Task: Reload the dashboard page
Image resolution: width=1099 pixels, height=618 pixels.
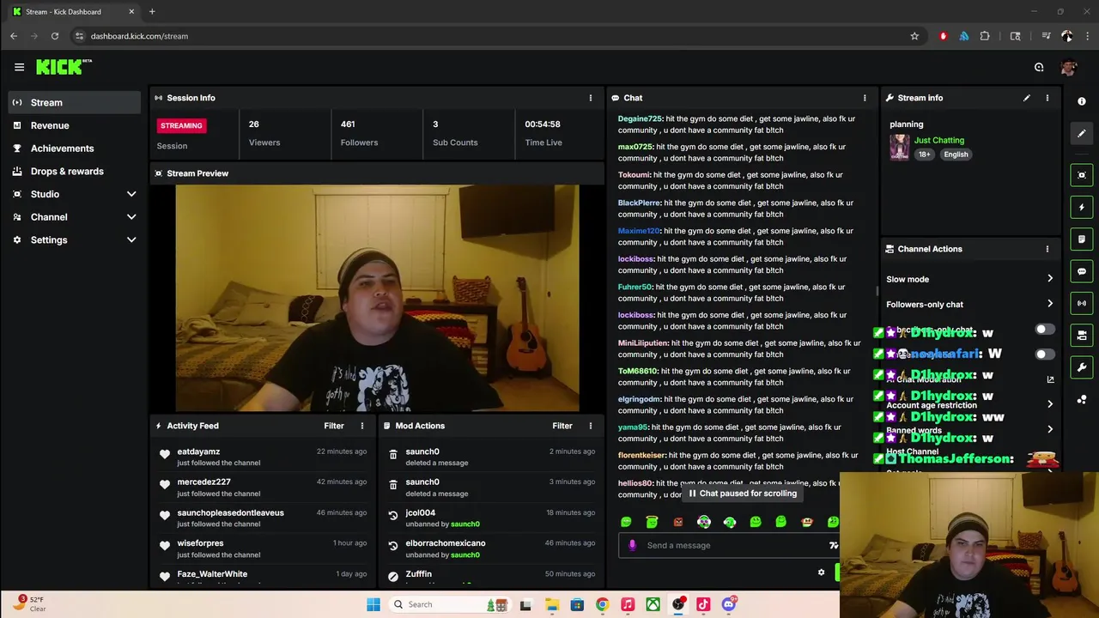Action: click(x=55, y=36)
